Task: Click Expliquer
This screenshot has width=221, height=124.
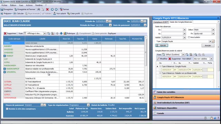Action: (x=112, y=33)
